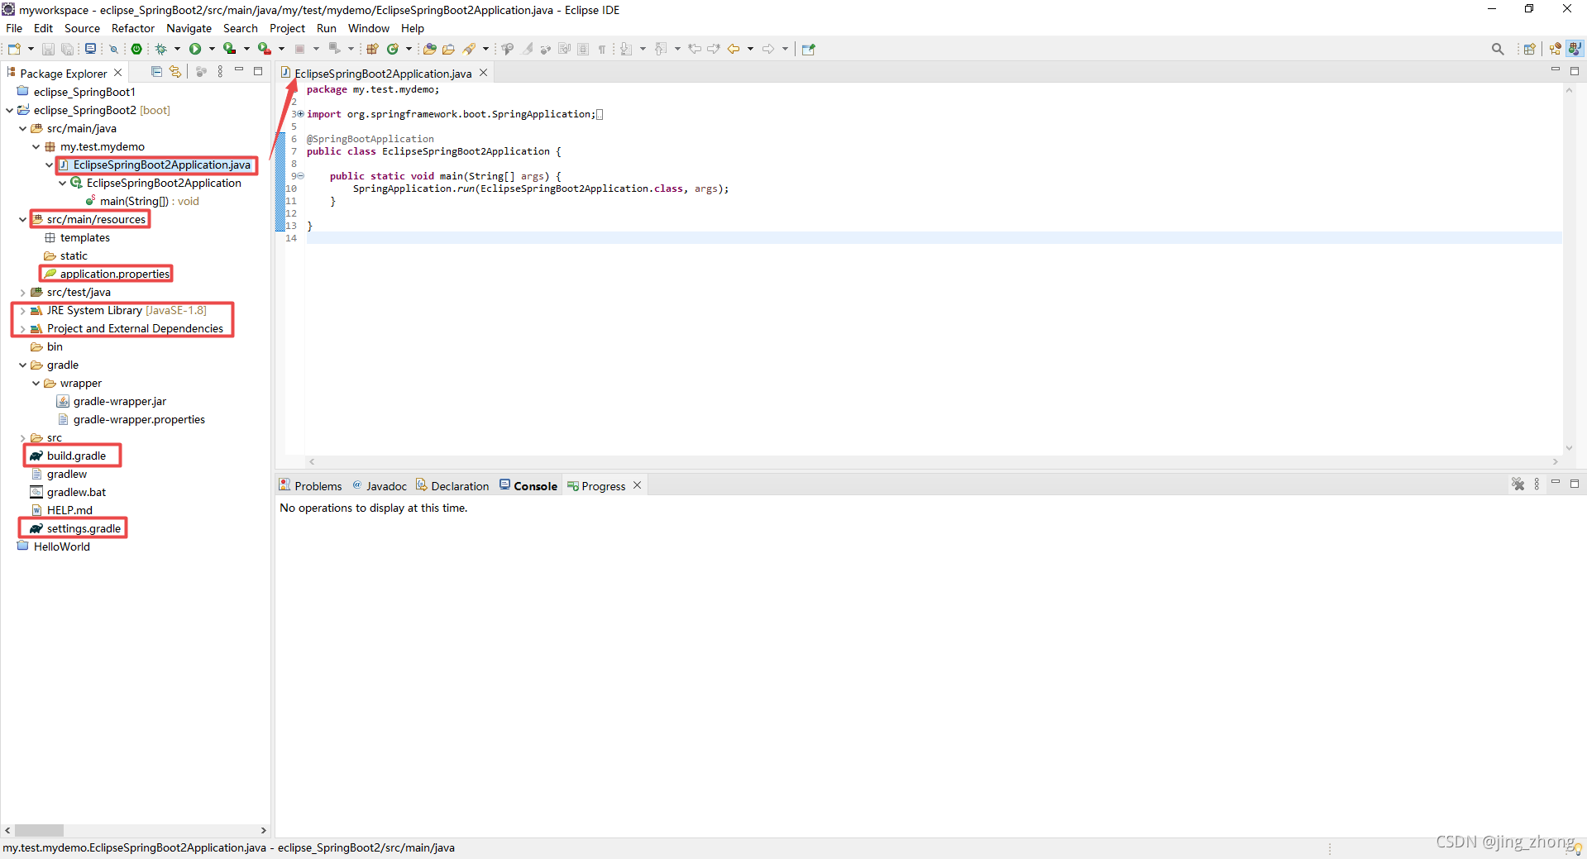Toggle Mark Occurrences in toolbar
This screenshot has width=1587, height=859.
point(528,49)
